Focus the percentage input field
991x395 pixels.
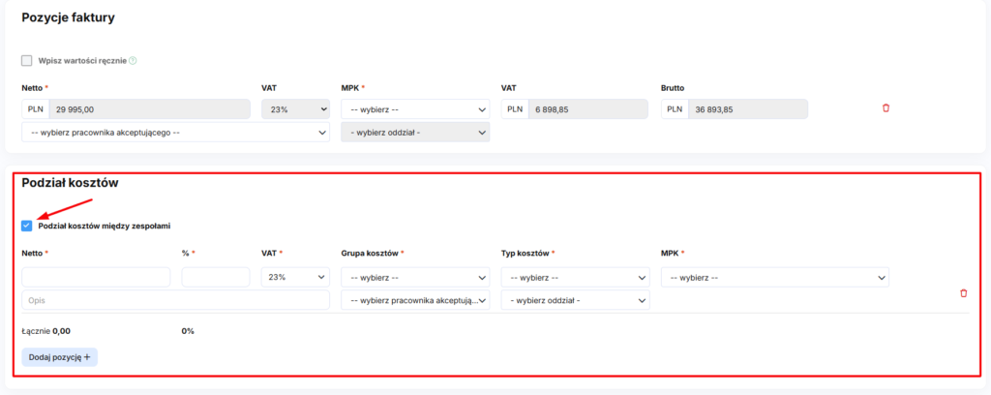coord(215,278)
